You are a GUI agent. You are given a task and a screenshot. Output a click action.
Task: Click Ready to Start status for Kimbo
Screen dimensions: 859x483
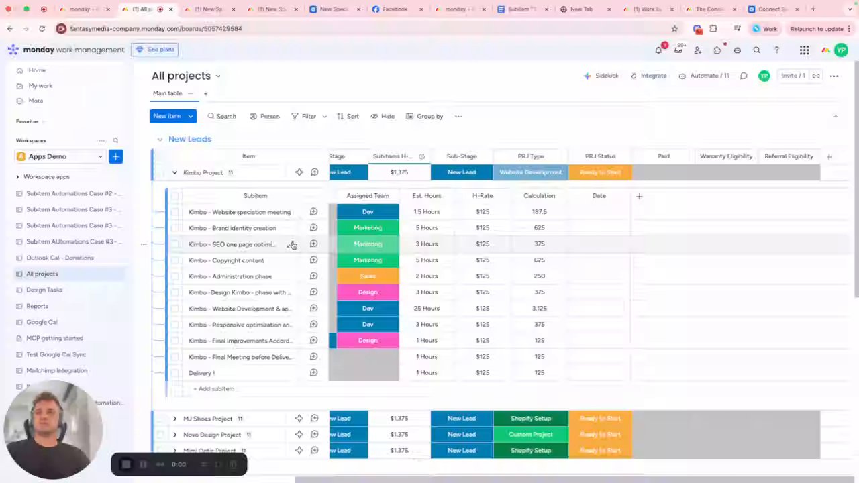(600, 172)
